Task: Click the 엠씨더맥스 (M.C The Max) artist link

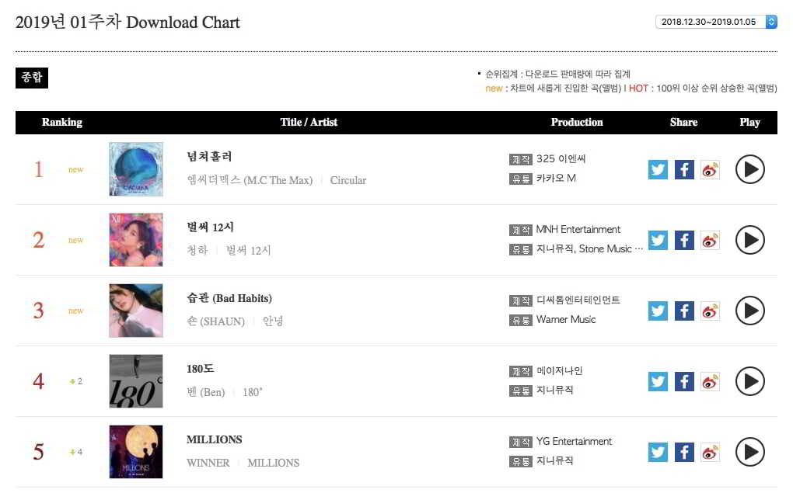Action: (250, 180)
